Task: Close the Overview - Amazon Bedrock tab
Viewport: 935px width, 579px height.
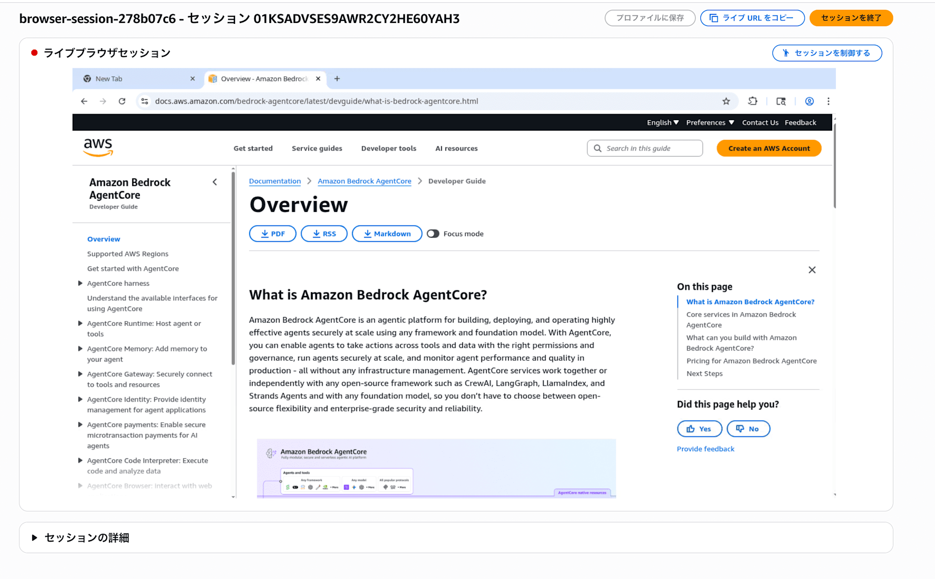Action: 318,79
